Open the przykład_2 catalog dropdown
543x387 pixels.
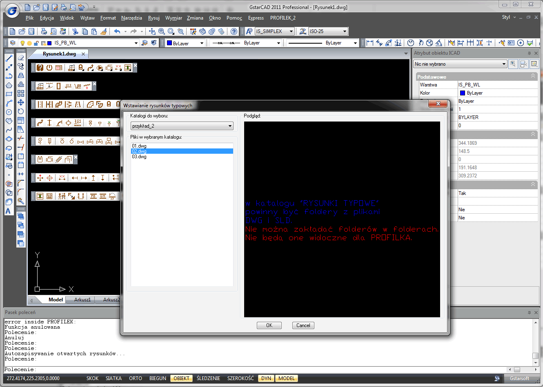[182, 126]
